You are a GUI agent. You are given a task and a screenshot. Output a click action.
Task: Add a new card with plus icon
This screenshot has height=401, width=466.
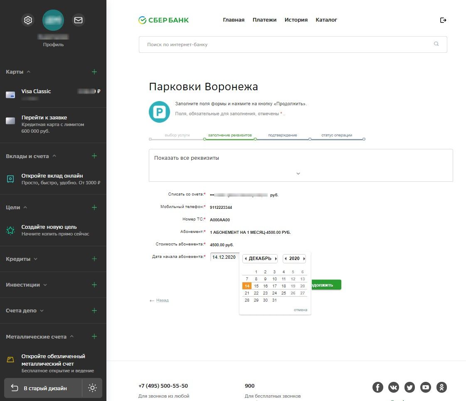[94, 72]
